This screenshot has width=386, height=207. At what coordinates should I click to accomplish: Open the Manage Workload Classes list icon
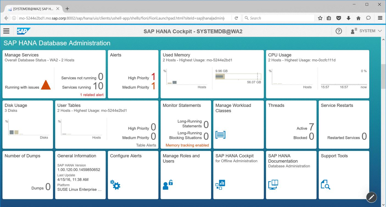[220, 135]
